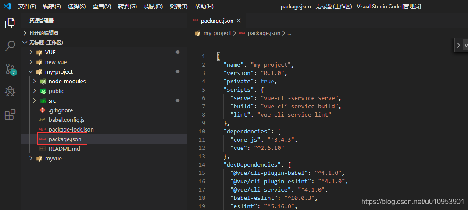The height and width of the screenshot is (210, 468).
Task: Open the 终端(T) menu
Action: [x=179, y=6]
